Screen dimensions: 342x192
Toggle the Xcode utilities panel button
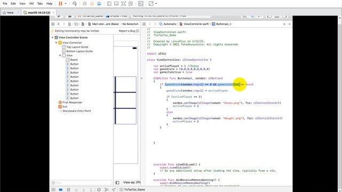[x=284, y=17]
